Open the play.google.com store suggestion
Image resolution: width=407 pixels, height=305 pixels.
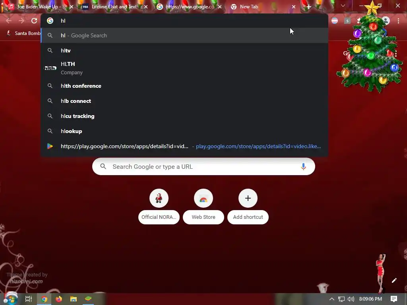[184, 146]
